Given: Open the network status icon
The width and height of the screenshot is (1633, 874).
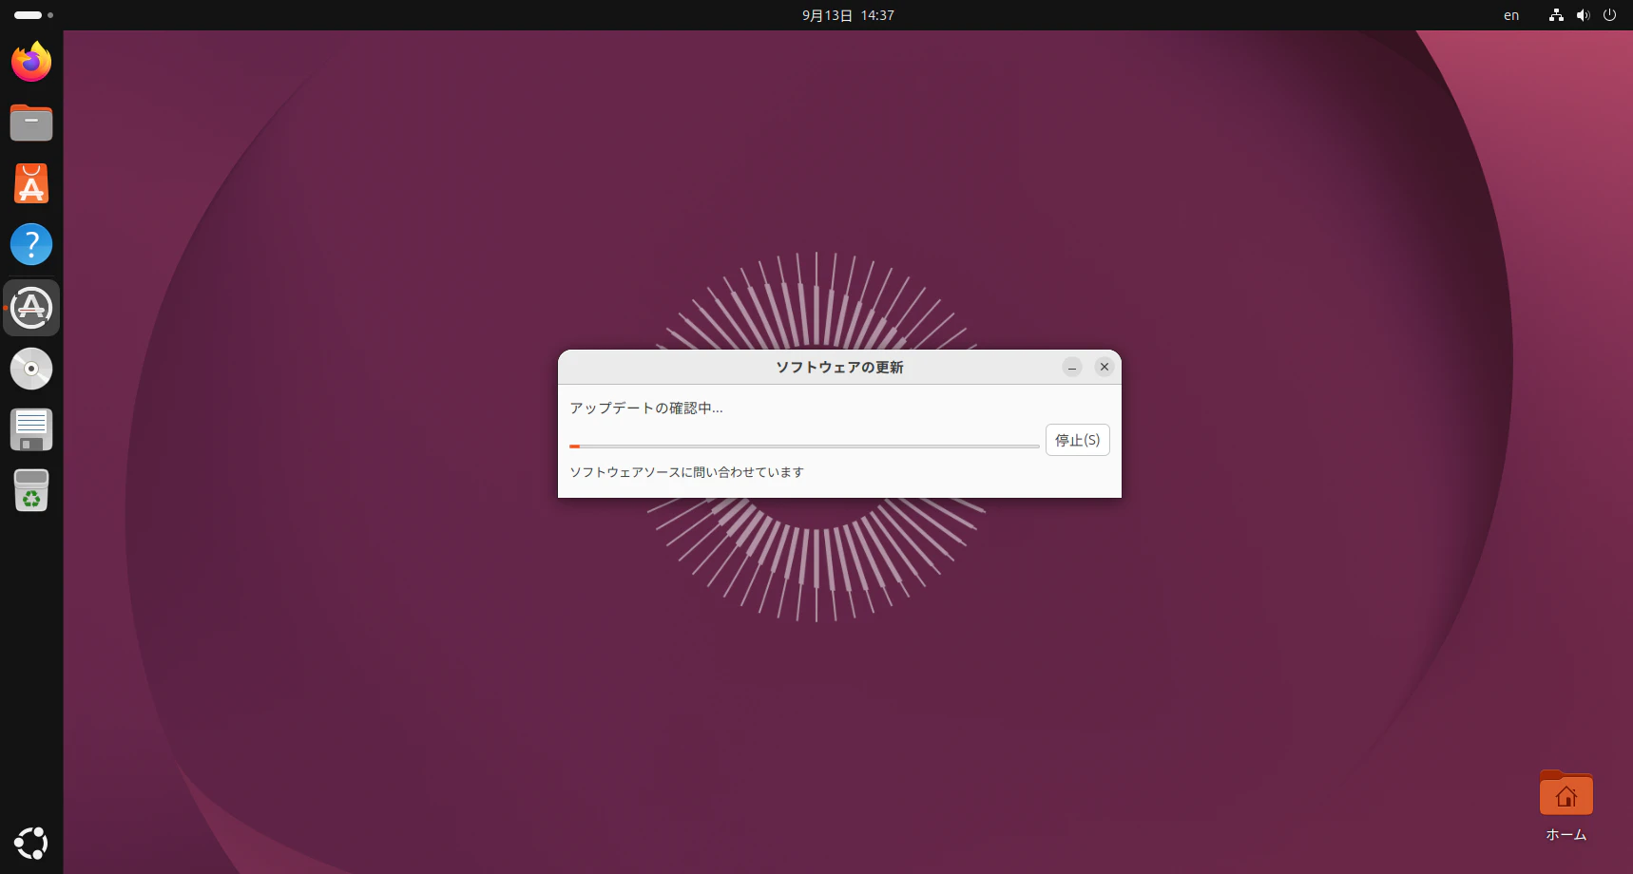Looking at the screenshot, I should [x=1556, y=15].
